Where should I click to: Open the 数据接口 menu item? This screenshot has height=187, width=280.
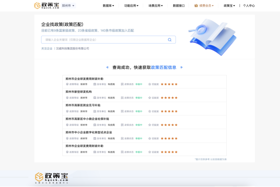coord(179,6)
